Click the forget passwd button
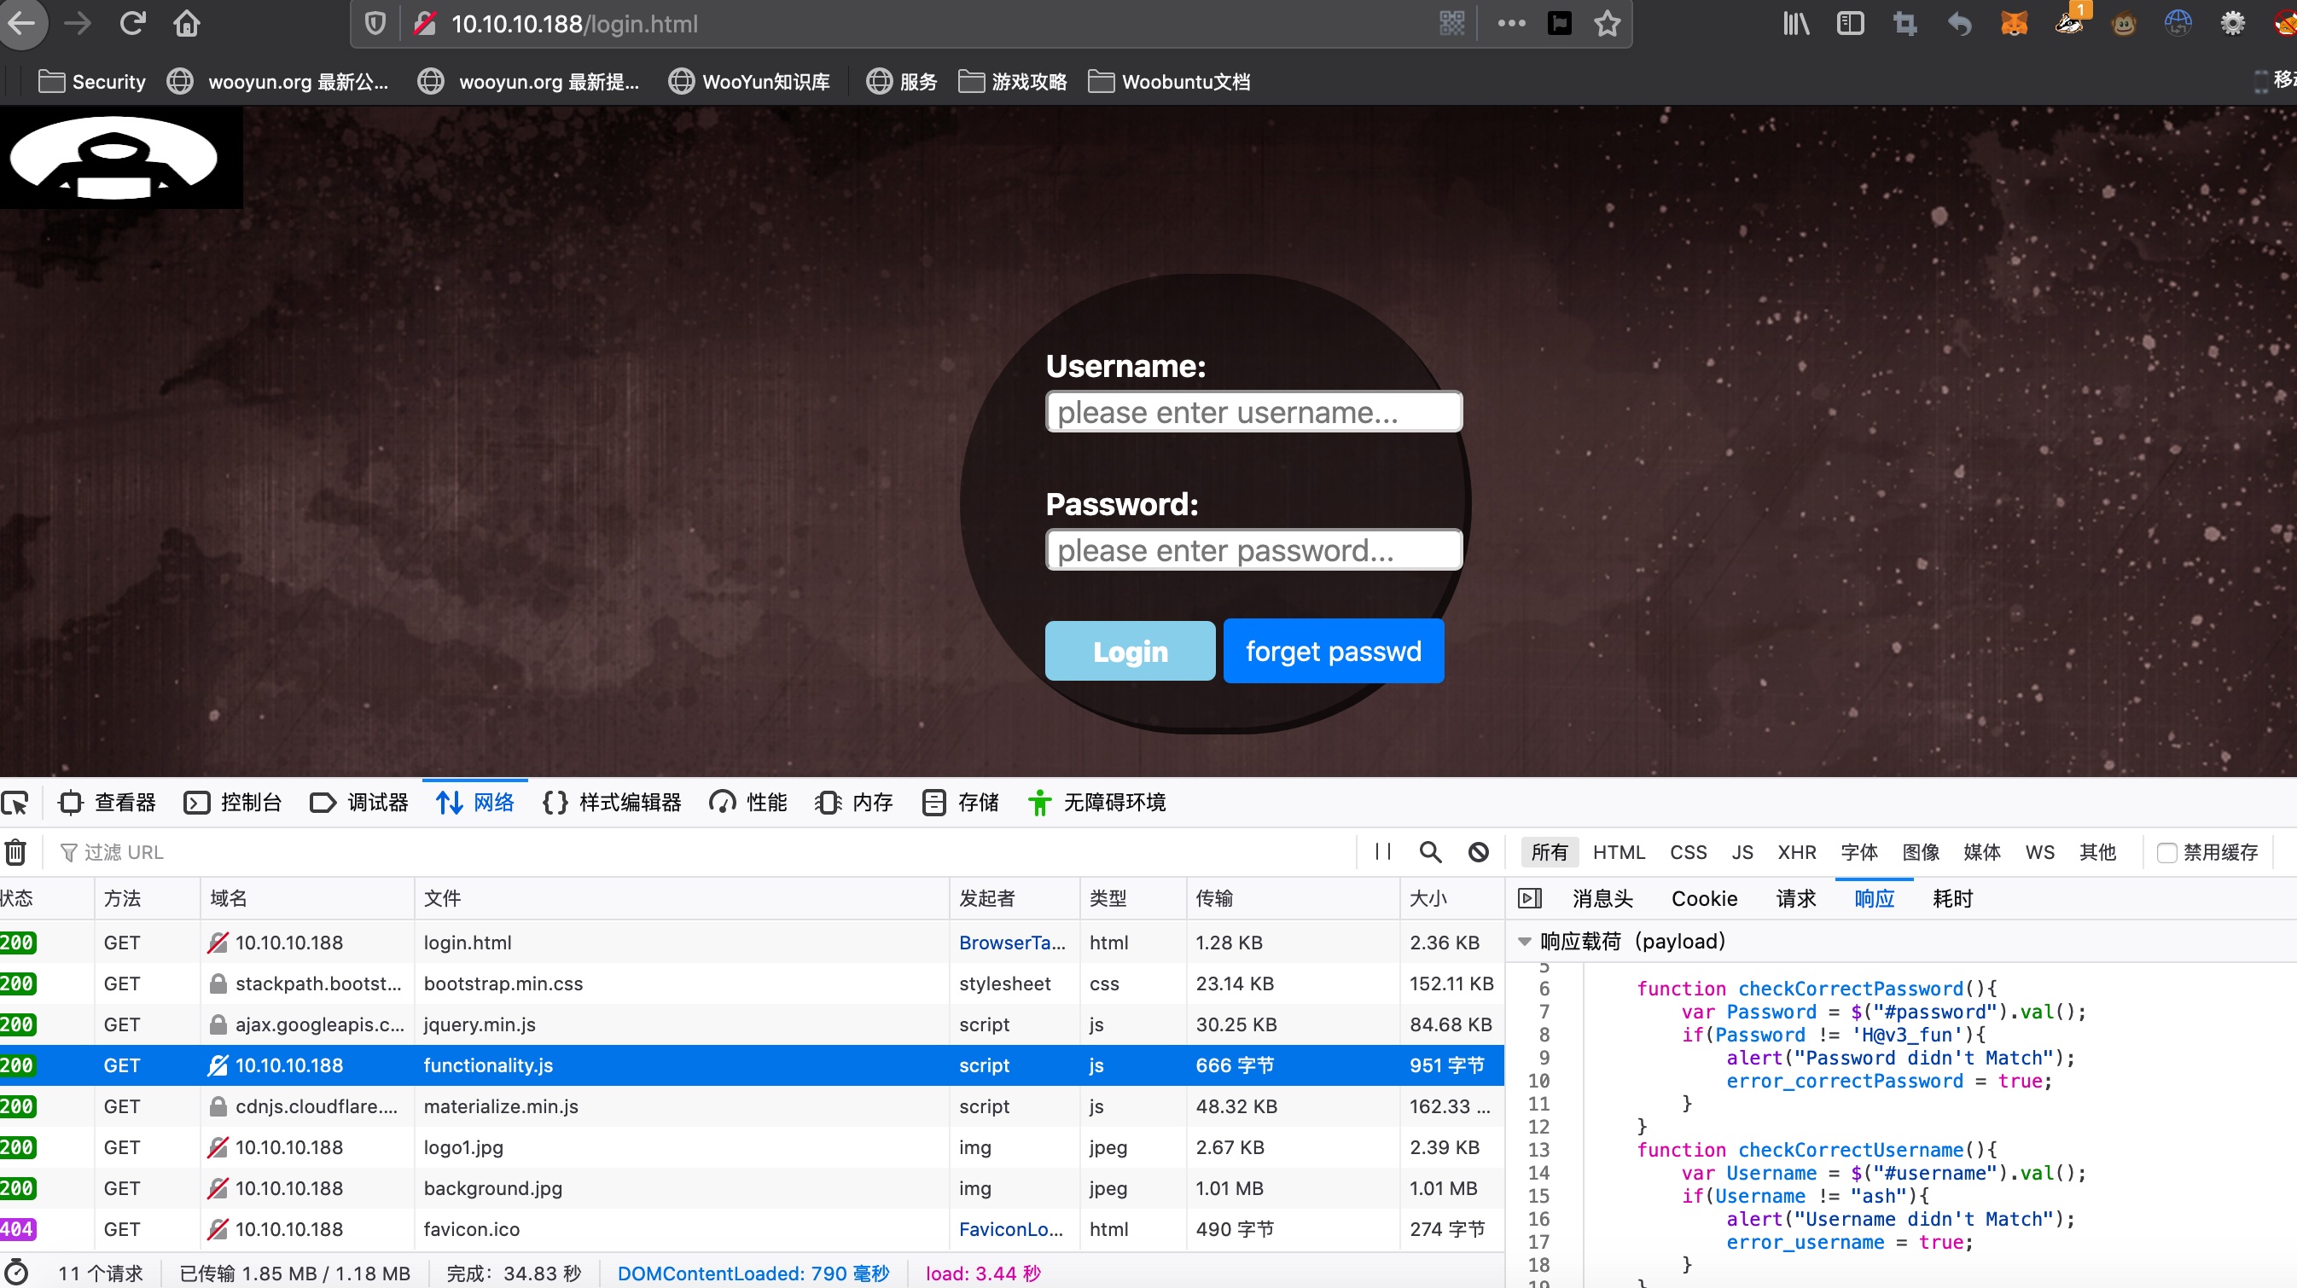Image resolution: width=2297 pixels, height=1288 pixels. 1332,652
